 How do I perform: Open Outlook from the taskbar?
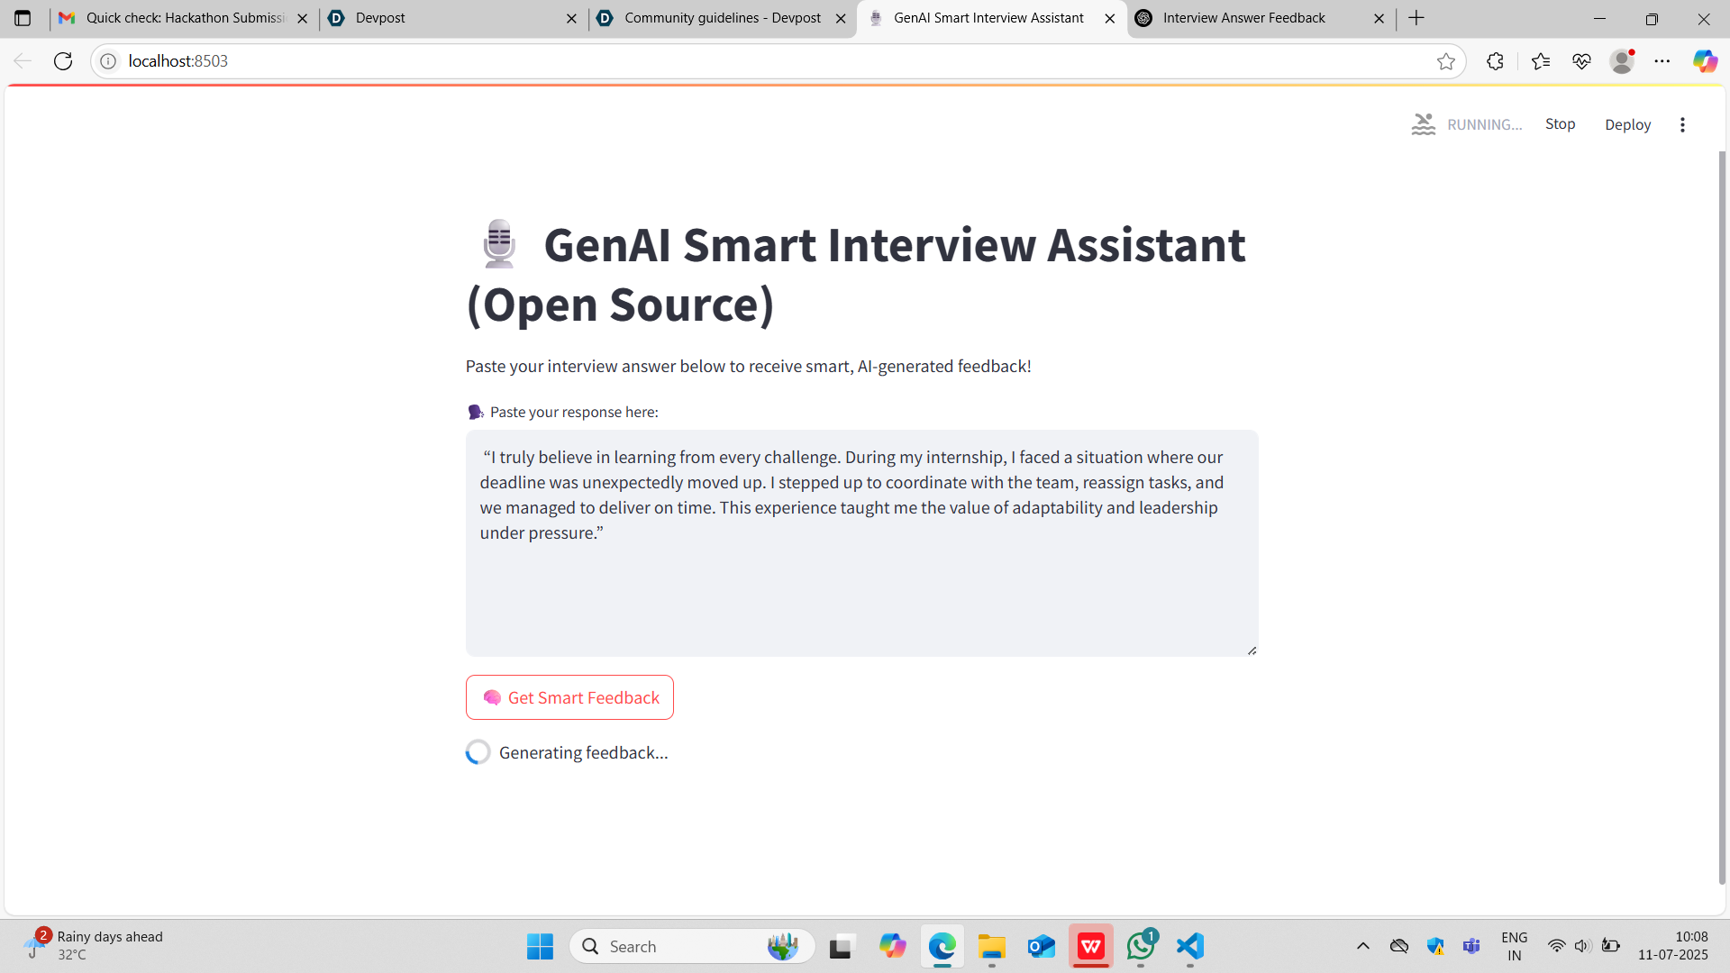click(1041, 946)
